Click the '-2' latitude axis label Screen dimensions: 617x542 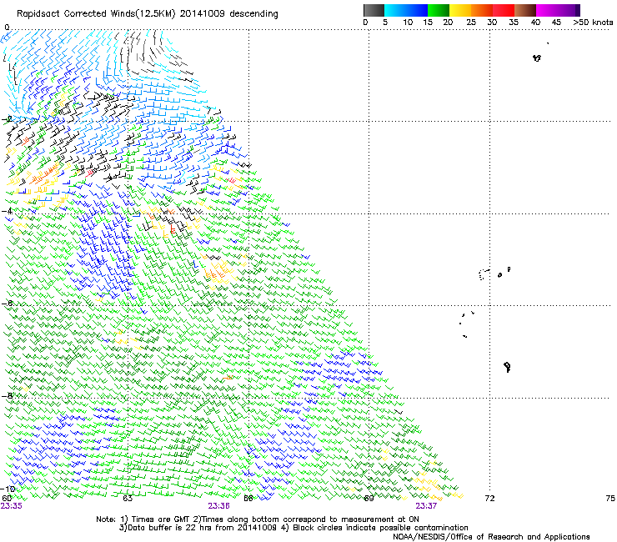tap(8, 119)
